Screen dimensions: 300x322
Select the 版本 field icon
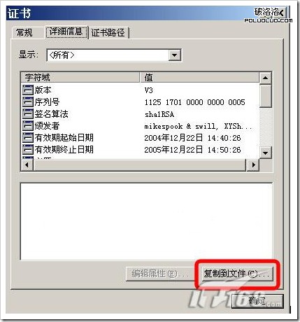point(28,90)
